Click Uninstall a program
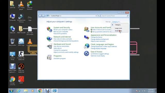The image size is (165, 93). pyautogui.click(x=60, y=58)
